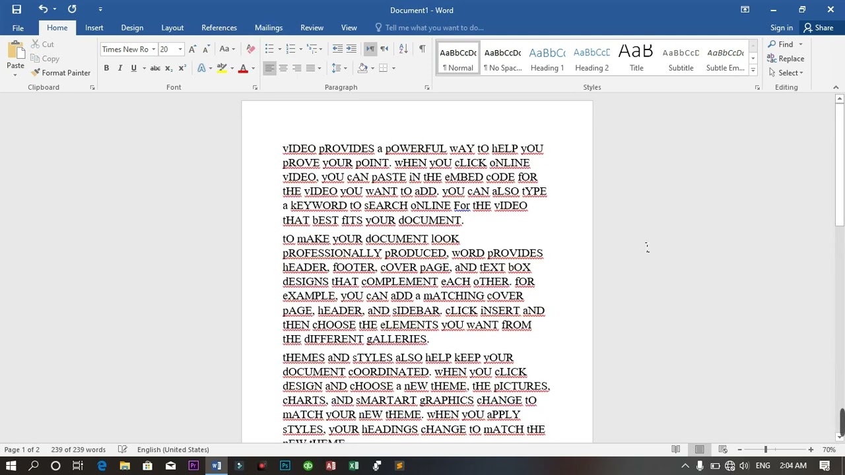Open the File menu
Image resolution: width=845 pixels, height=475 pixels.
[18, 28]
